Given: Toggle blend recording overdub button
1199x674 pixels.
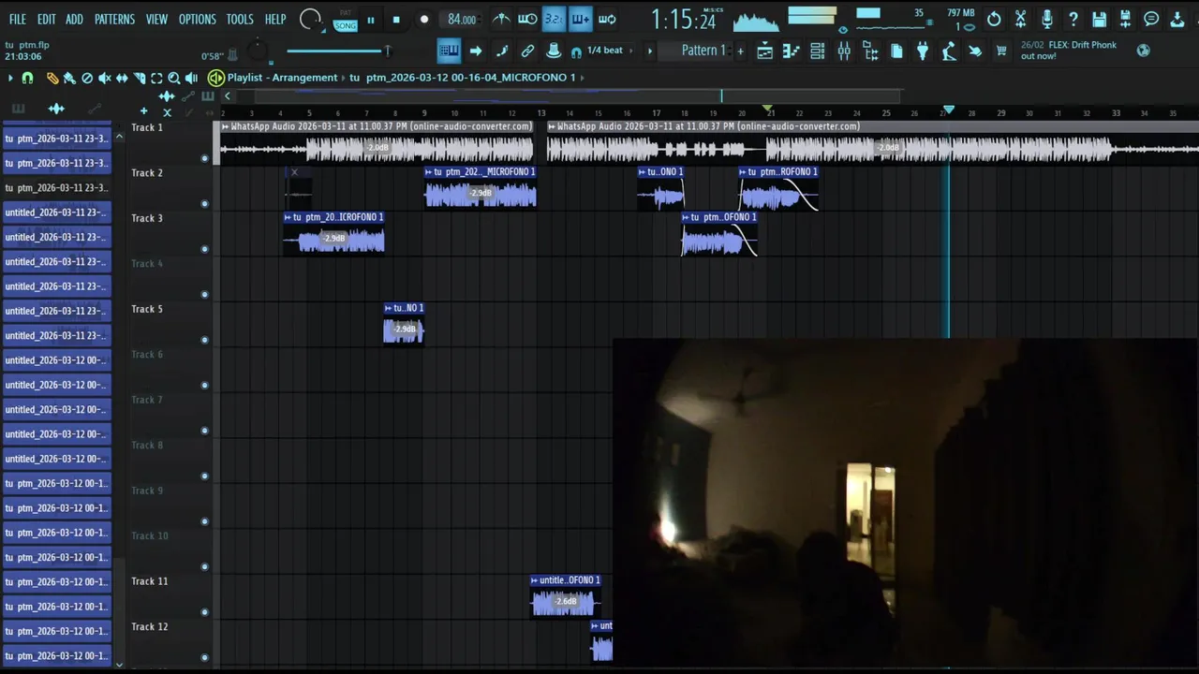Looking at the screenshot, I should pyautogui.click(x=580, y=19).
